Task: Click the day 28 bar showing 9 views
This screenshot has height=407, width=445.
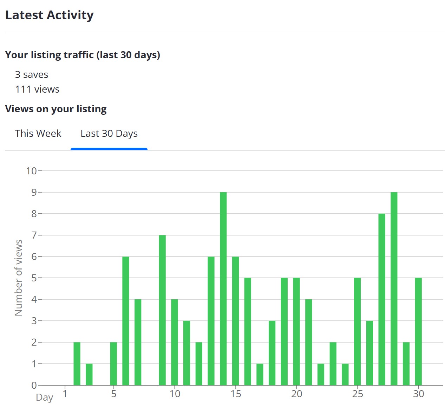Action: (394, 289)
